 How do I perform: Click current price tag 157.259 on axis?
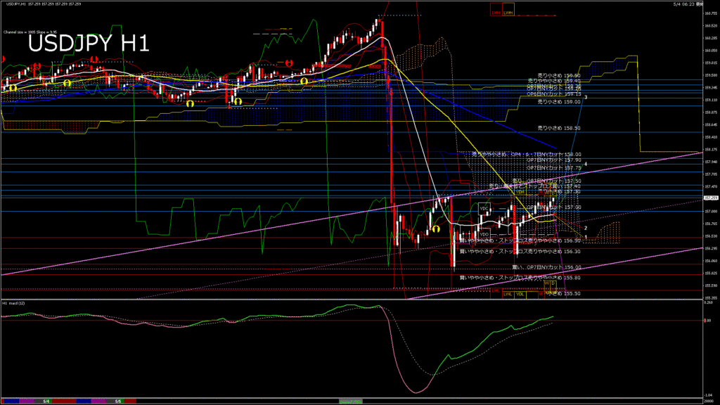[x=711, y=198]
